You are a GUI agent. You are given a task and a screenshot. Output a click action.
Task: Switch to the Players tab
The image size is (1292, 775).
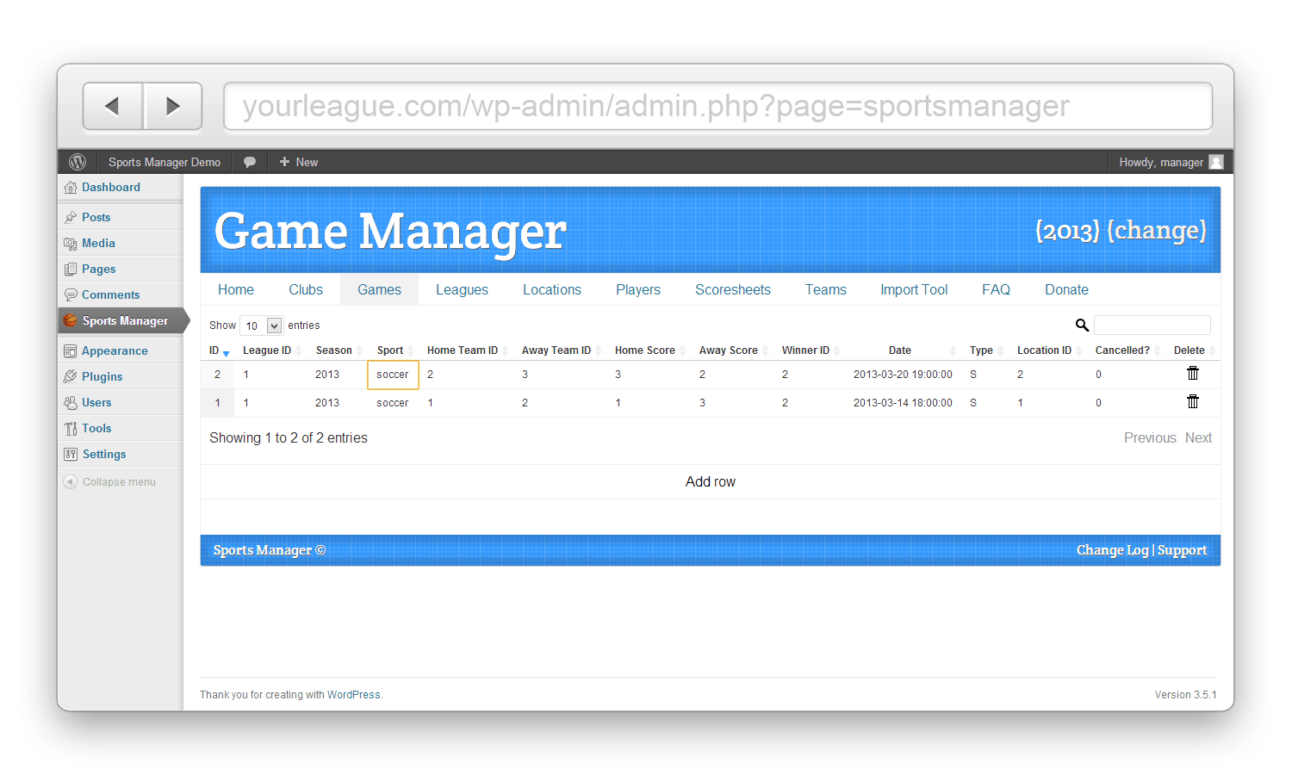click(638, 289)
